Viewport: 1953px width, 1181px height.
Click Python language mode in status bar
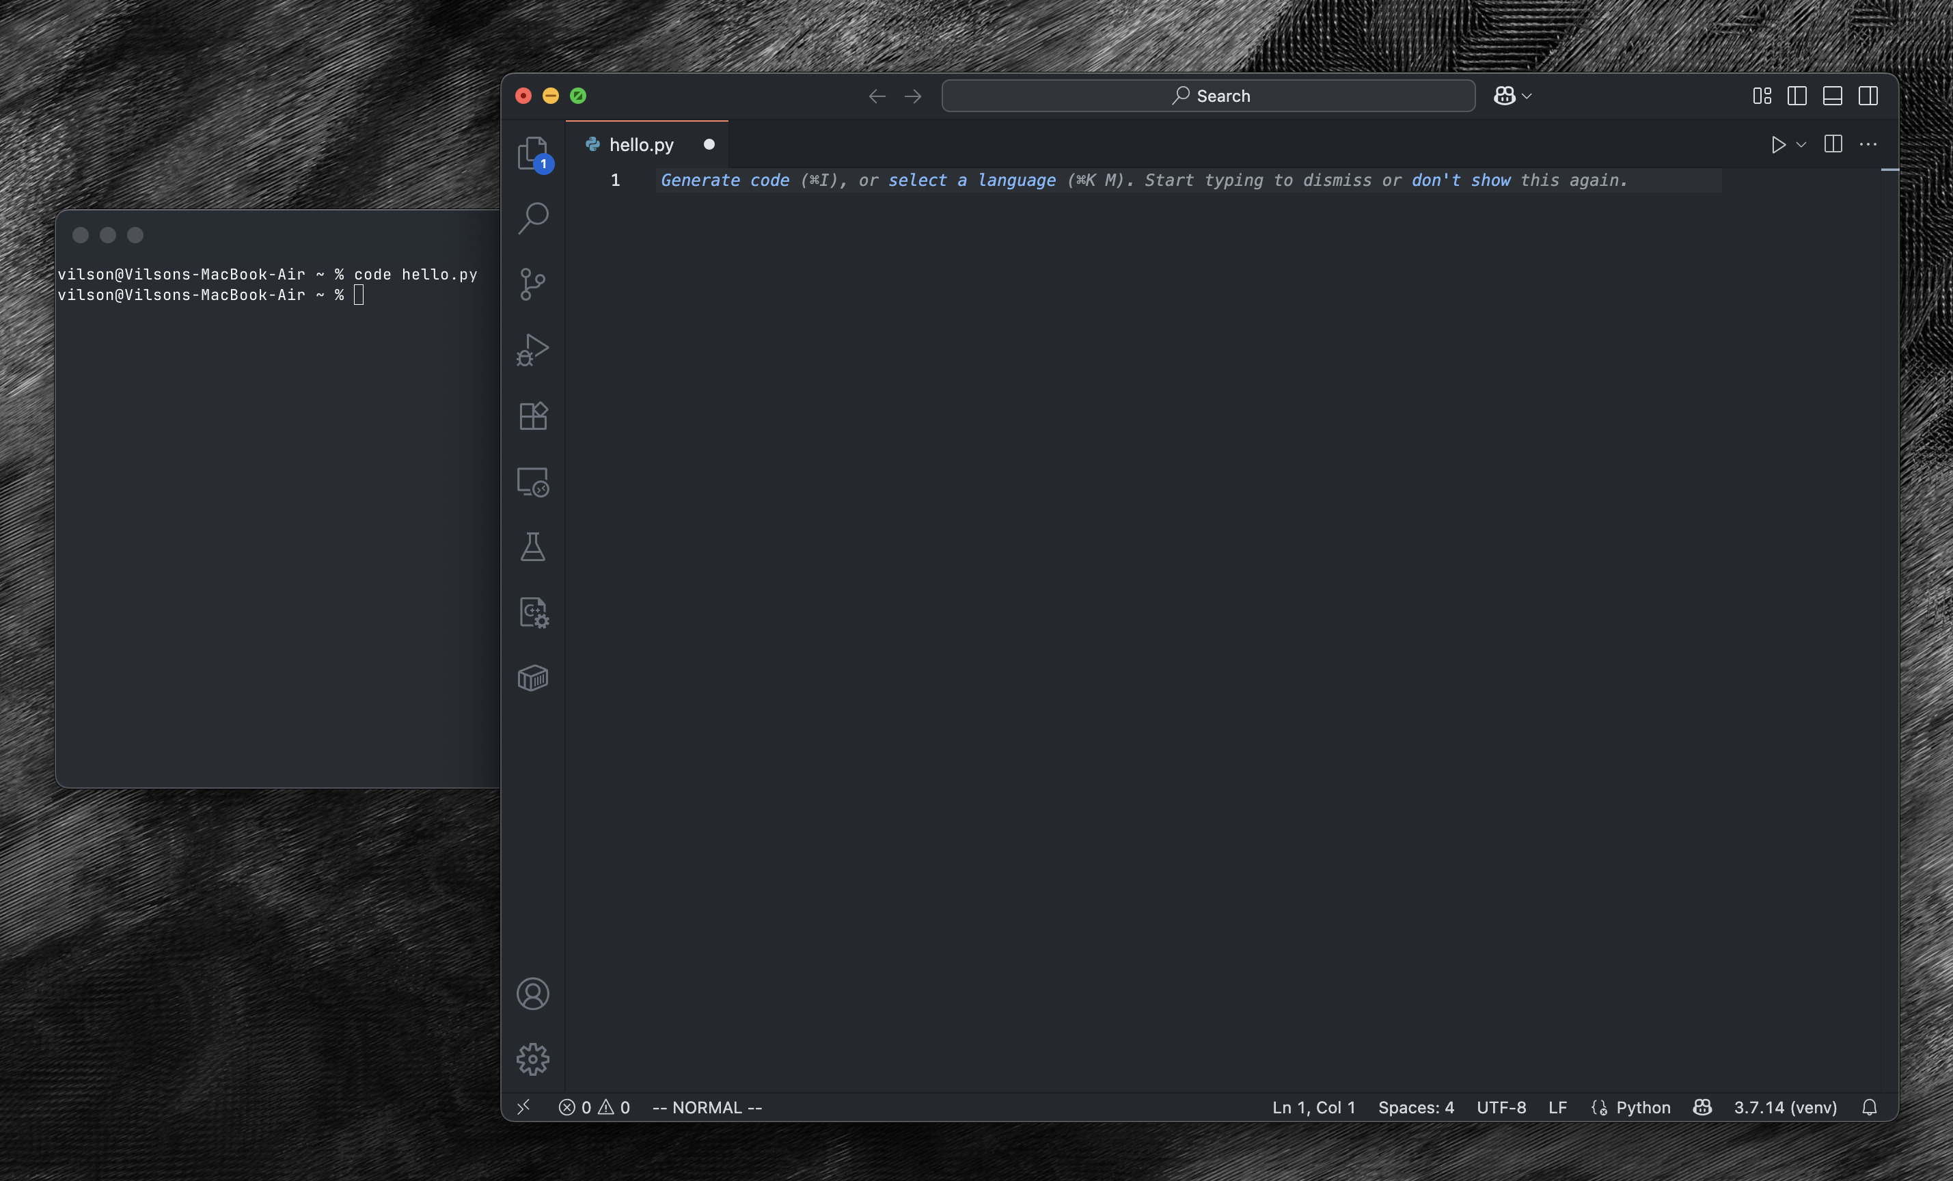point(1642,1107)
